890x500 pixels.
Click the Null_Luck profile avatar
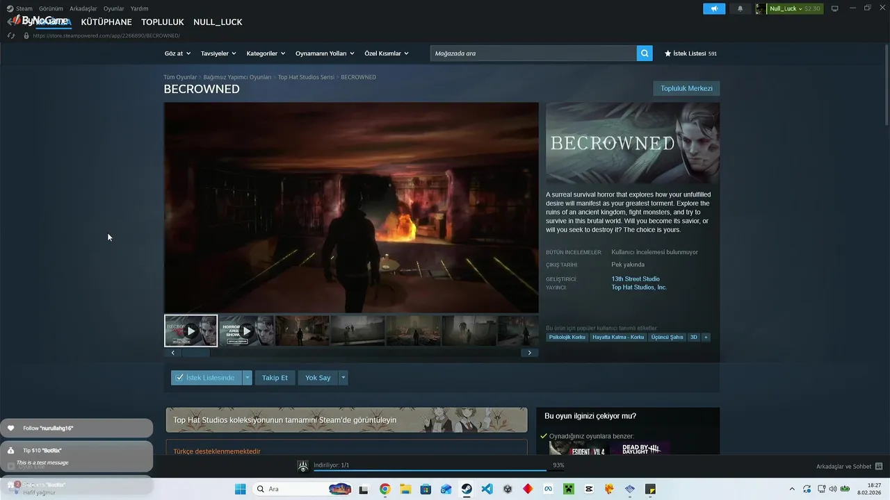pos(761,8)
